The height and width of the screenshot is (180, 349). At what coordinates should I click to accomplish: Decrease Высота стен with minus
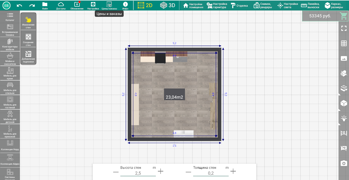[116, 172]
